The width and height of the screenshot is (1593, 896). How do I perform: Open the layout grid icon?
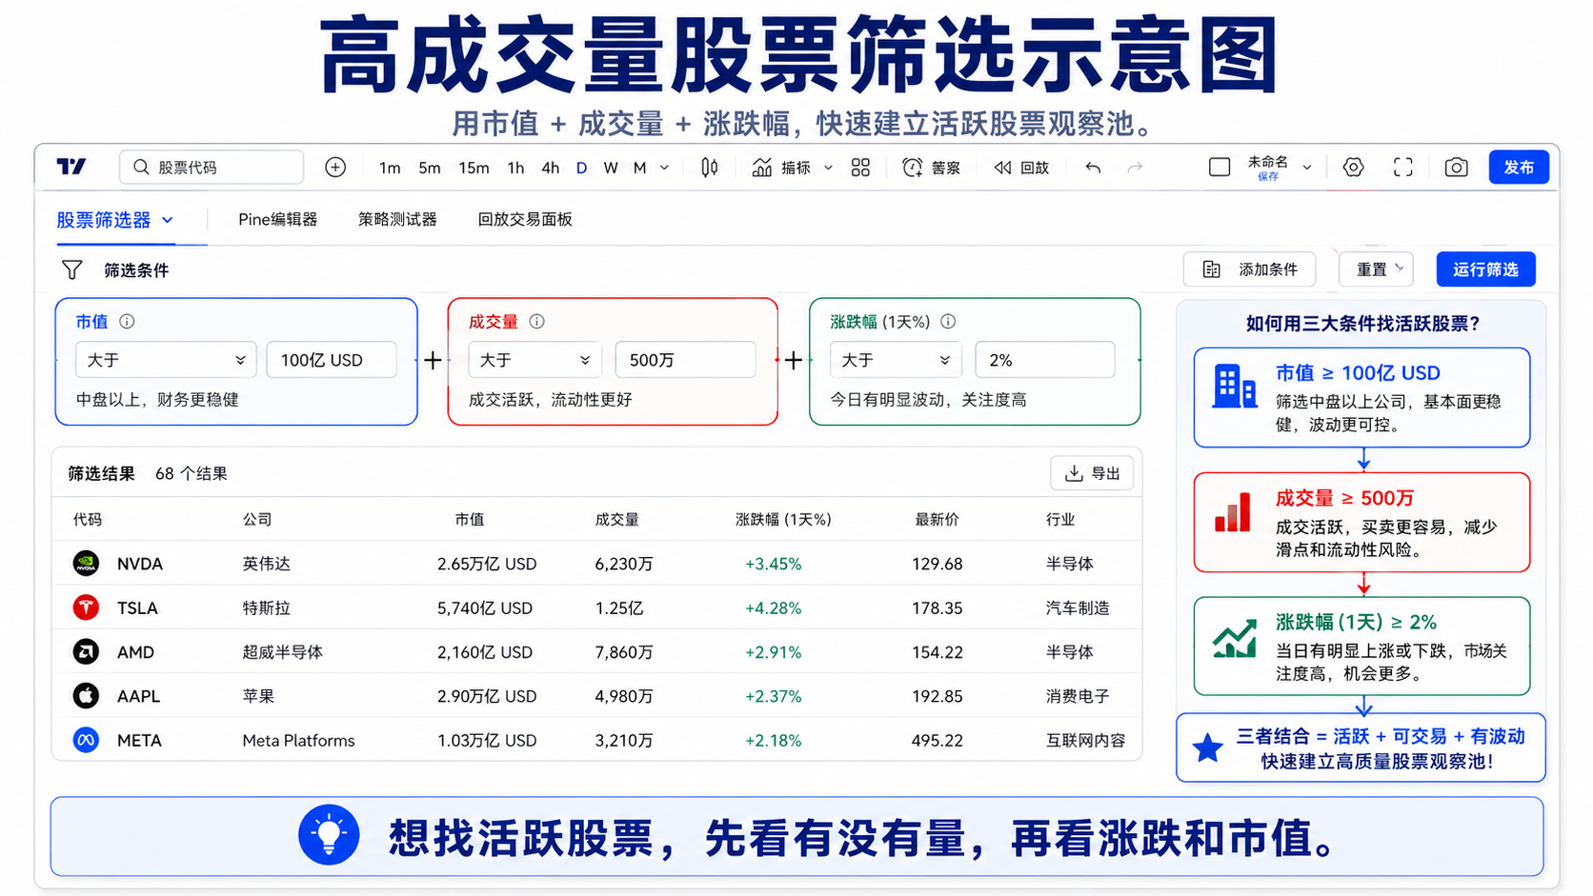860,168
